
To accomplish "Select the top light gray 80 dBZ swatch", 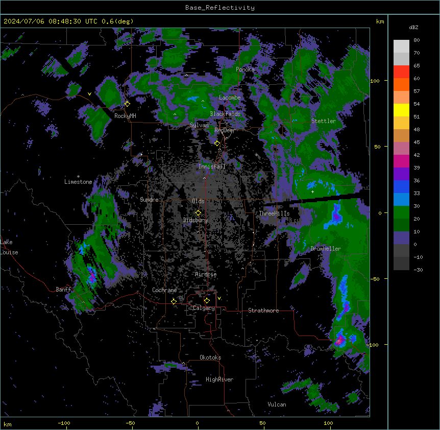I will [x=401, y=46].
